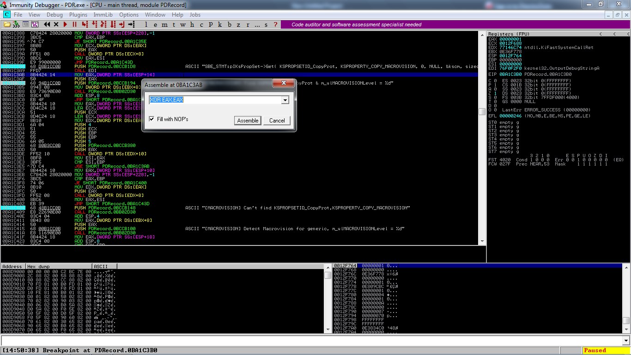The height and width of the screenshot is (355, 631).
Task: Open the Options menu
Action: (x=129, y=15)
